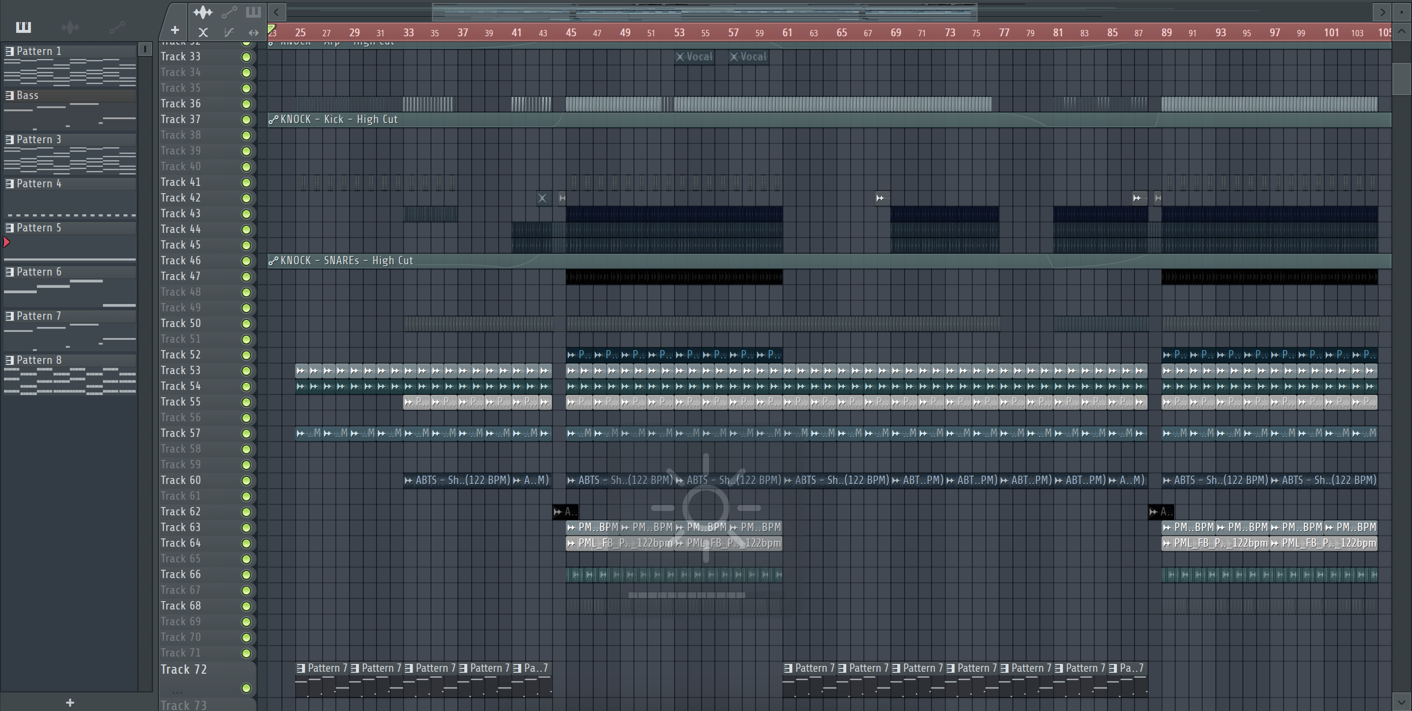The height and width of the screenshot is (711, 1412).
Task: Click the small button next to Pattern 1
Action: [145, 50]
